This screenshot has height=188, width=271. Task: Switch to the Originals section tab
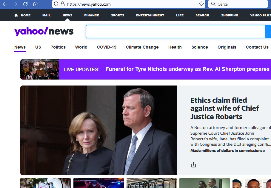pos(227,47)
